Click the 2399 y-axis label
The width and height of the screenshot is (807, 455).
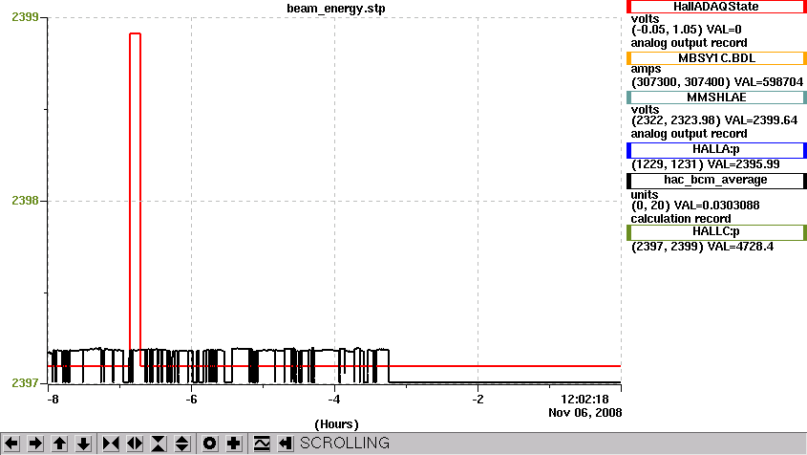pos(25,17)
